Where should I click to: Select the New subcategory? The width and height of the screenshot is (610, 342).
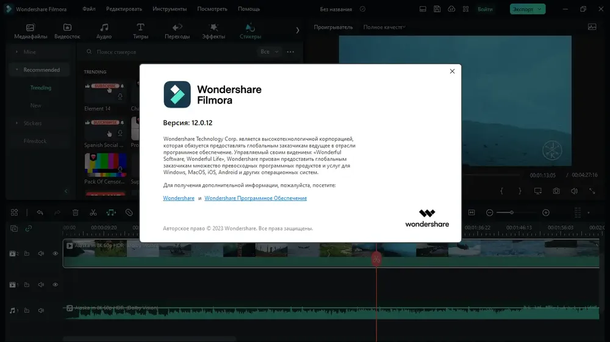(x=36, y=106)
